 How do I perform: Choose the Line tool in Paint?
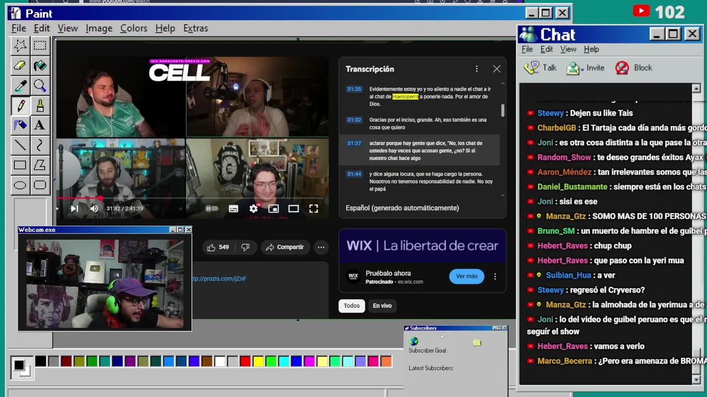[x=20, y=145]
